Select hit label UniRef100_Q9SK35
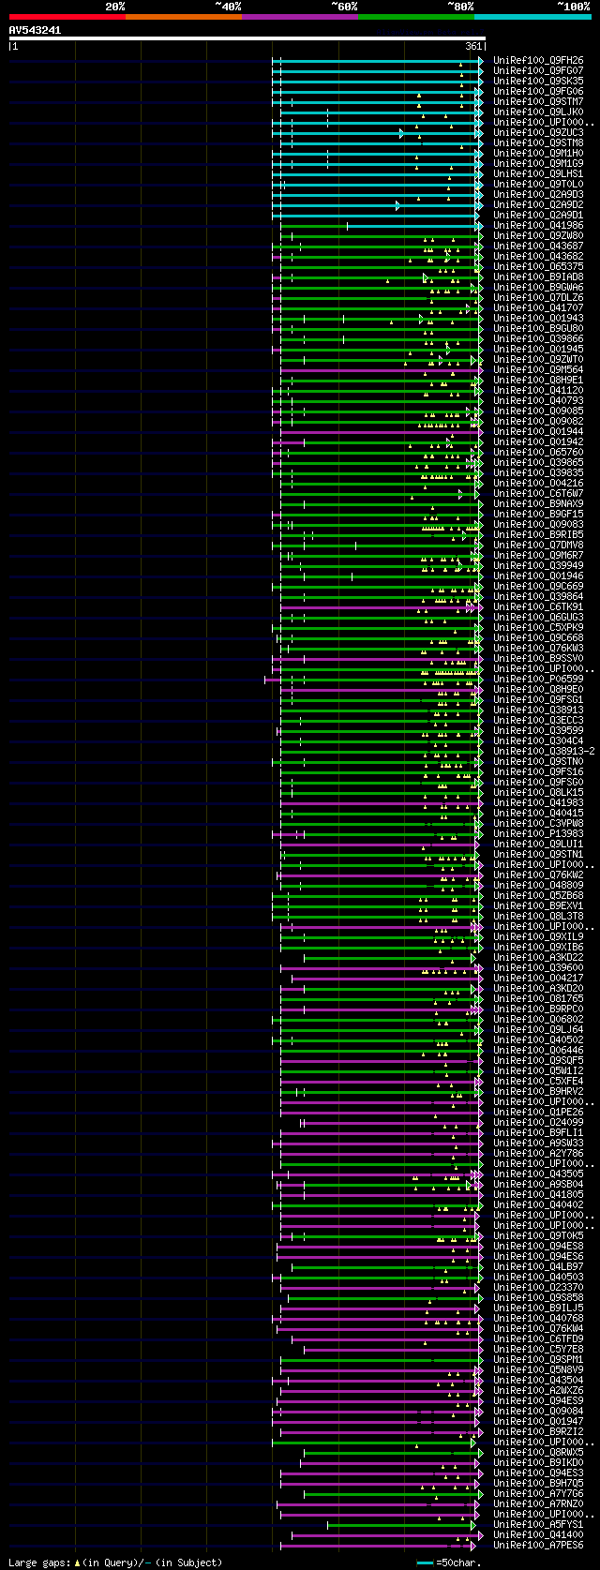The width and height of the screenshot is (600, 1570). (x=538, y=81)
